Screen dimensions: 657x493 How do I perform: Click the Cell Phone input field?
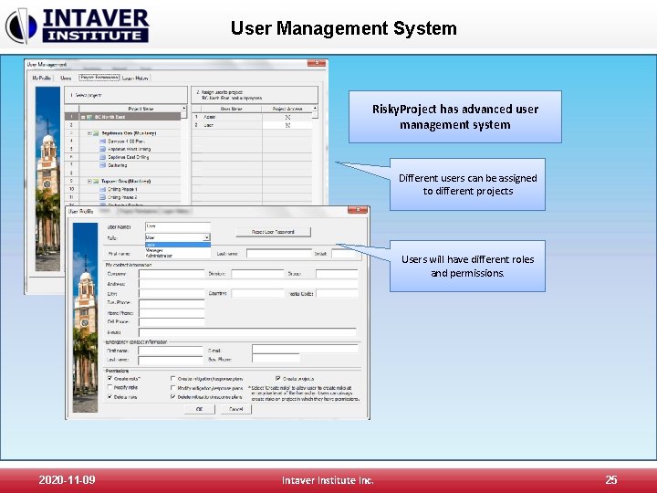pos(172,322)
